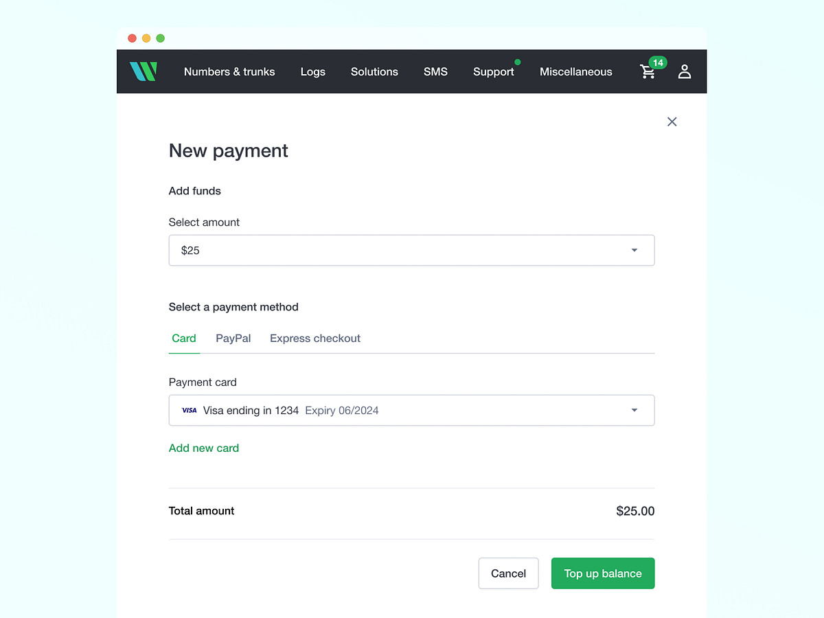
Task: Click the company logo in the navbar
Action: click(144, 71)
